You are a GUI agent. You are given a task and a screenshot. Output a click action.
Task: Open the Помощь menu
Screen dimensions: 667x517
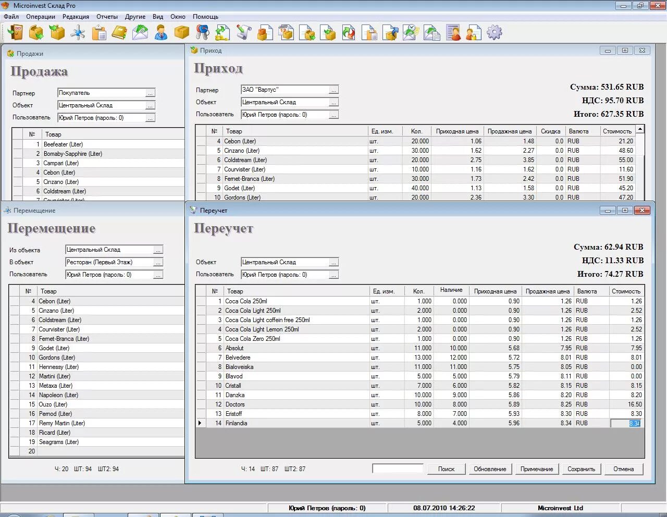click(205, 17)
